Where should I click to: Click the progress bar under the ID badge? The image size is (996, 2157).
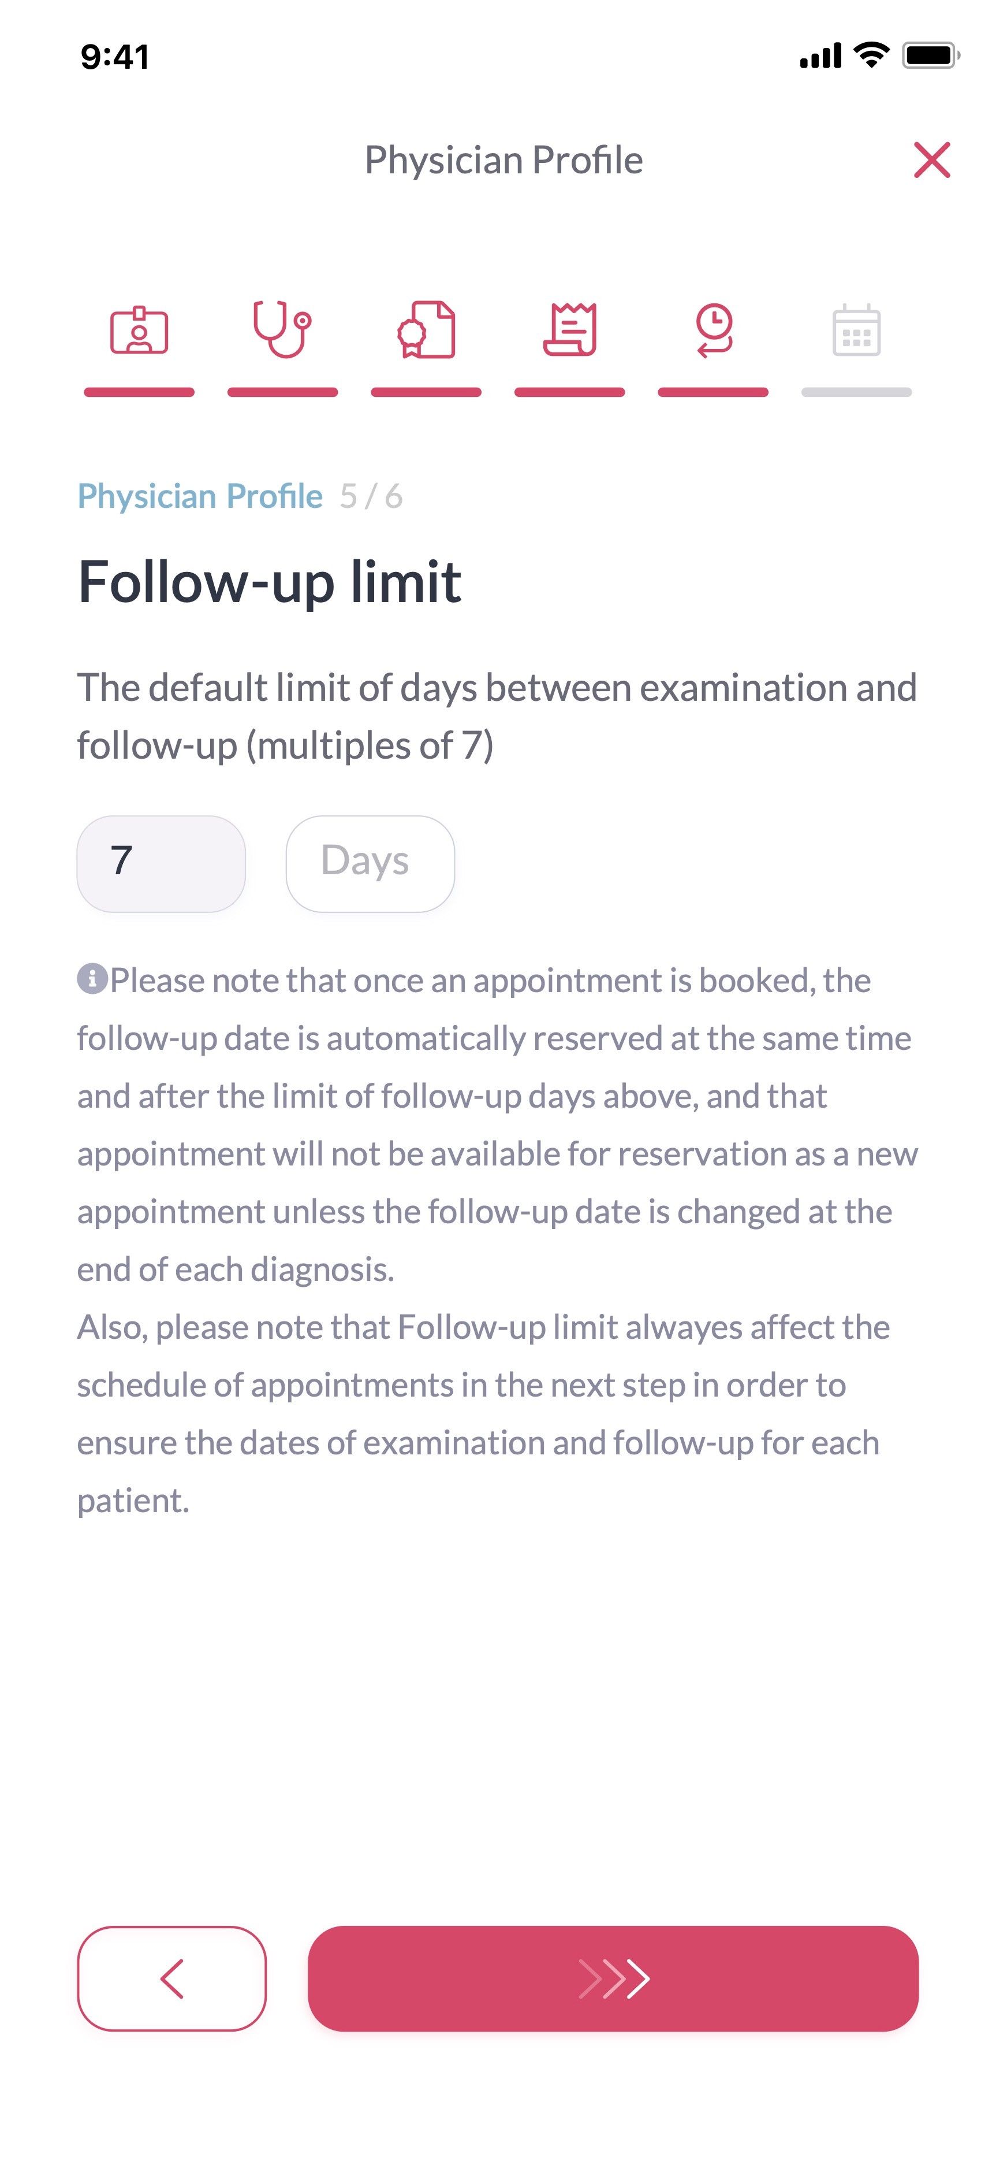pyautogui.click(x=139, y=392)
